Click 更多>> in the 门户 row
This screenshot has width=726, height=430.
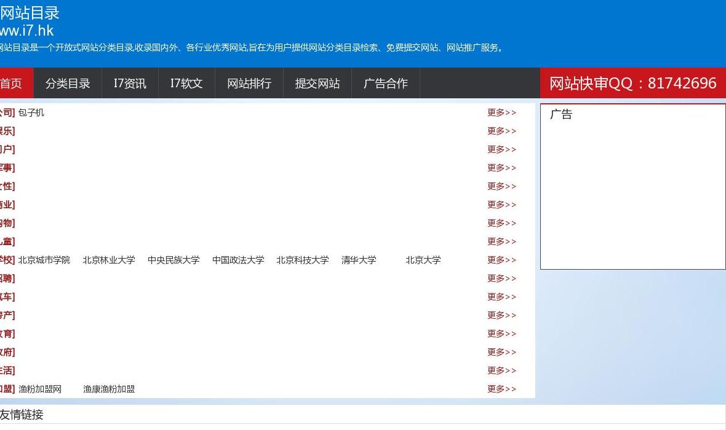click(x=501, y=150)
